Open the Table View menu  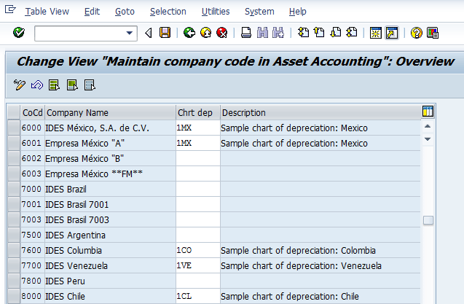click(x=47, y=12)
